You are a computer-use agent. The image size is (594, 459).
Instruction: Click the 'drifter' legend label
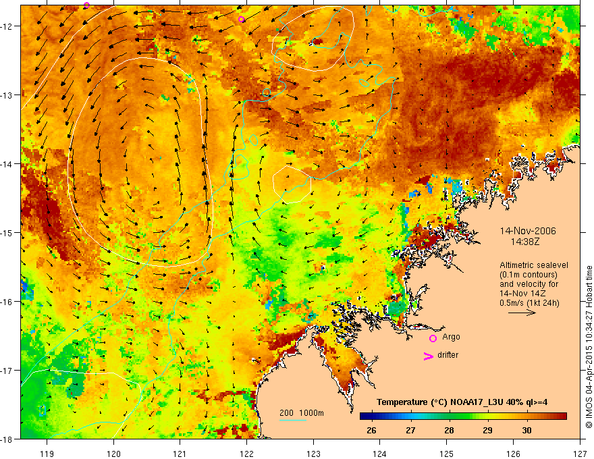pos(448,355)
